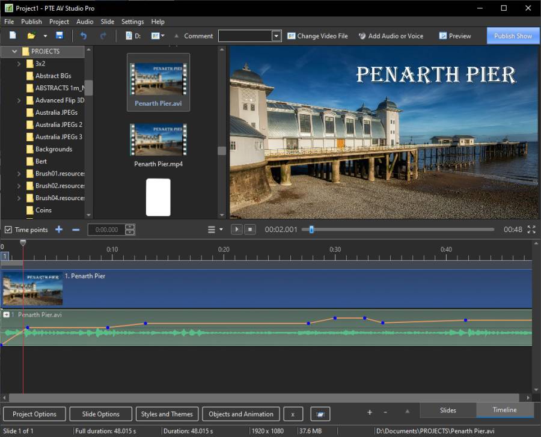Viewport: 541px width, 437px height.
Task: Expand the Penarth Pier.avi audio track
Action: coord(6,315)
